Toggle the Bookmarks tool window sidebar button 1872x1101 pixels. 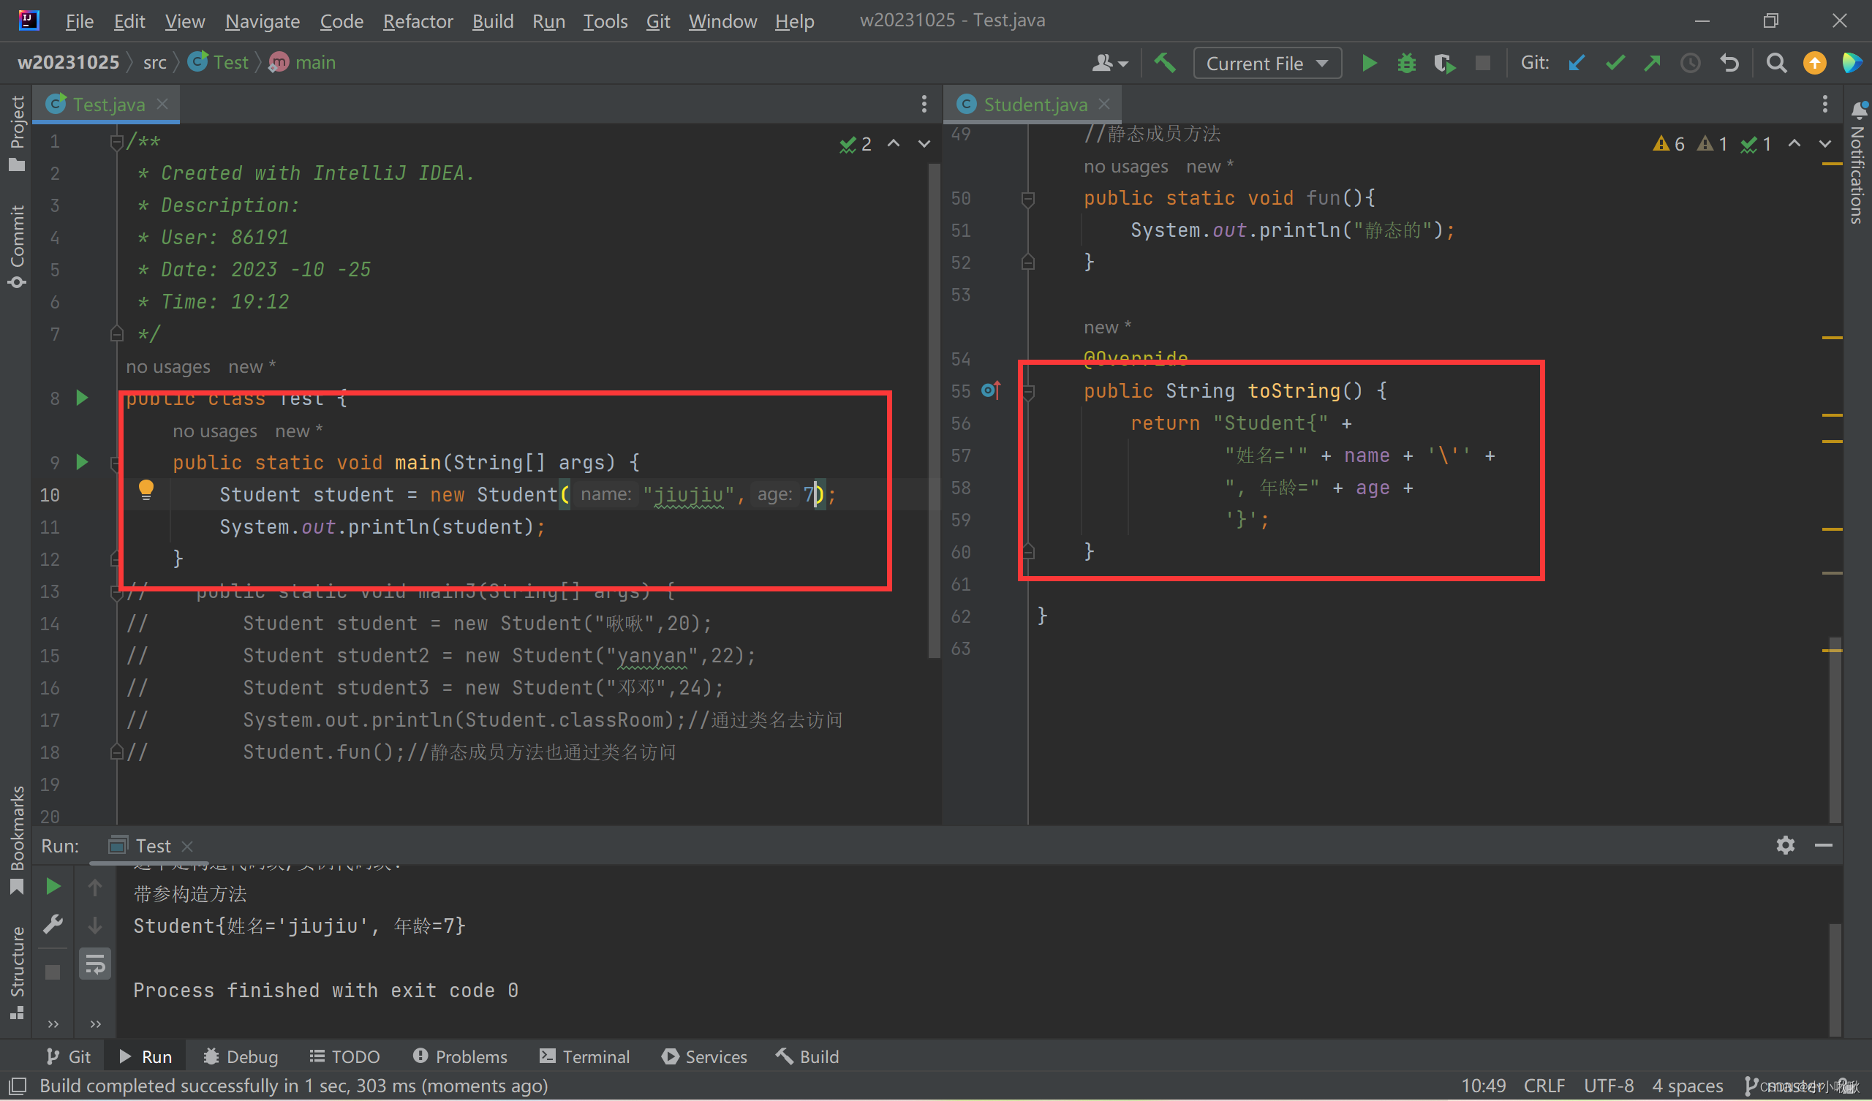coord(16,838)
